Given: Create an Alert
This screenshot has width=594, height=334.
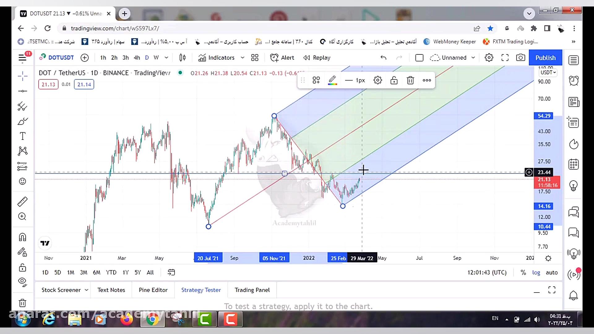Looking at the screenshot, I should coord(282,58).
